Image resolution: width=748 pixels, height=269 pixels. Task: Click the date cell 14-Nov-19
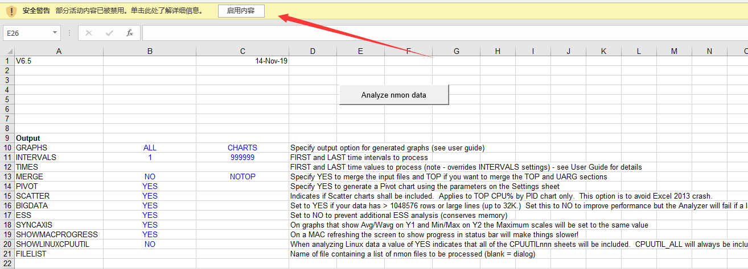pos(243,61)
